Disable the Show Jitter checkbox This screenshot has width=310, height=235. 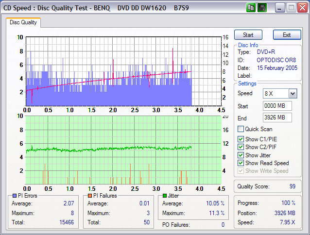tap(241, 155)
